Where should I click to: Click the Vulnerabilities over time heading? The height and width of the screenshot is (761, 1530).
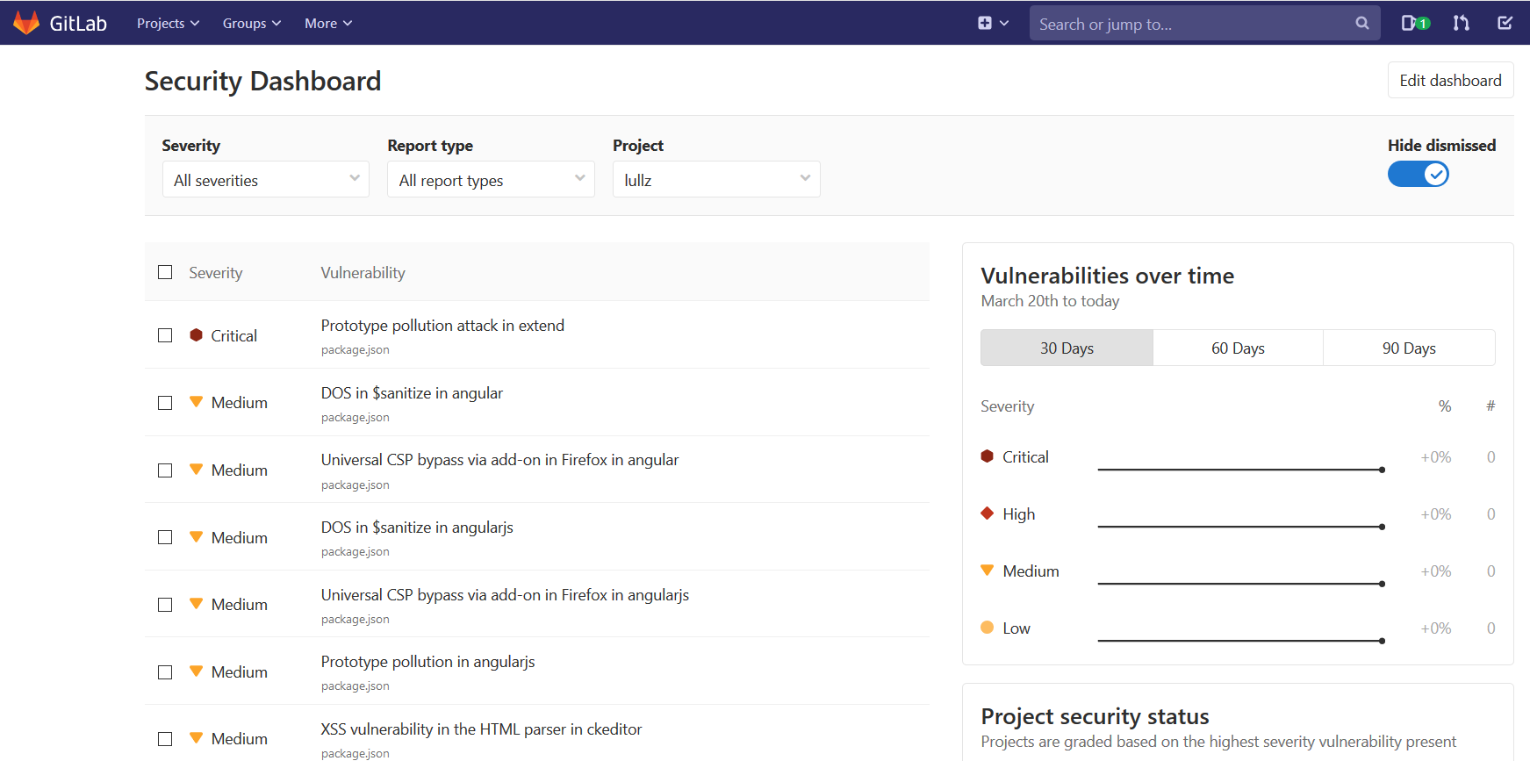1107,276
